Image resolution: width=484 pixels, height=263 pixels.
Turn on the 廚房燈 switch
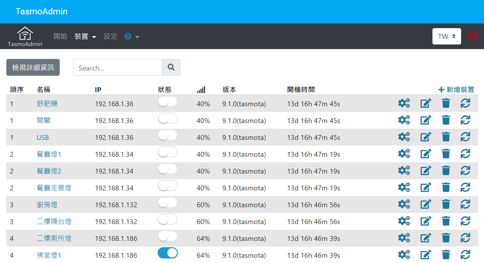(168, 203)
